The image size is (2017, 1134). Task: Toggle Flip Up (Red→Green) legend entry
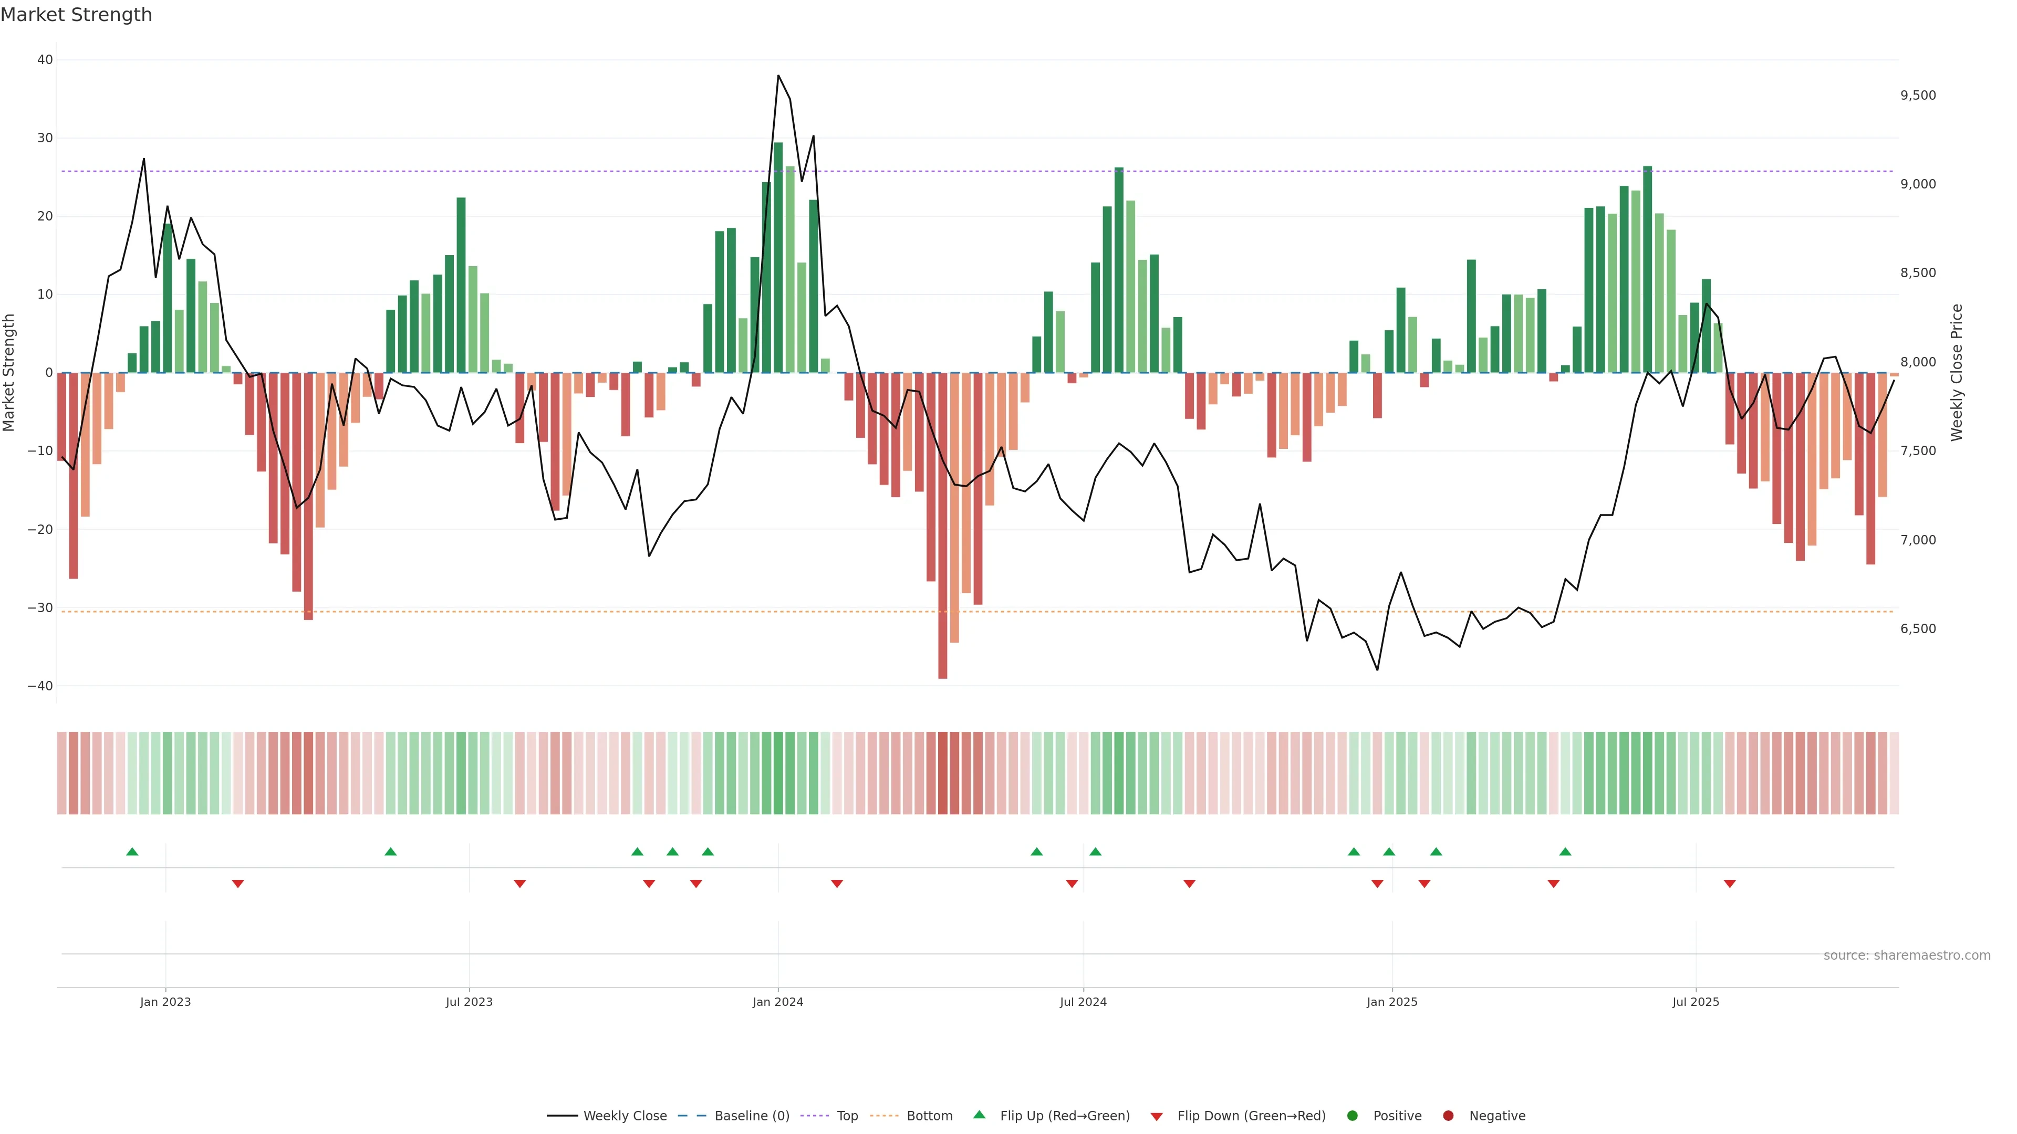(x=1064, y=1116)
